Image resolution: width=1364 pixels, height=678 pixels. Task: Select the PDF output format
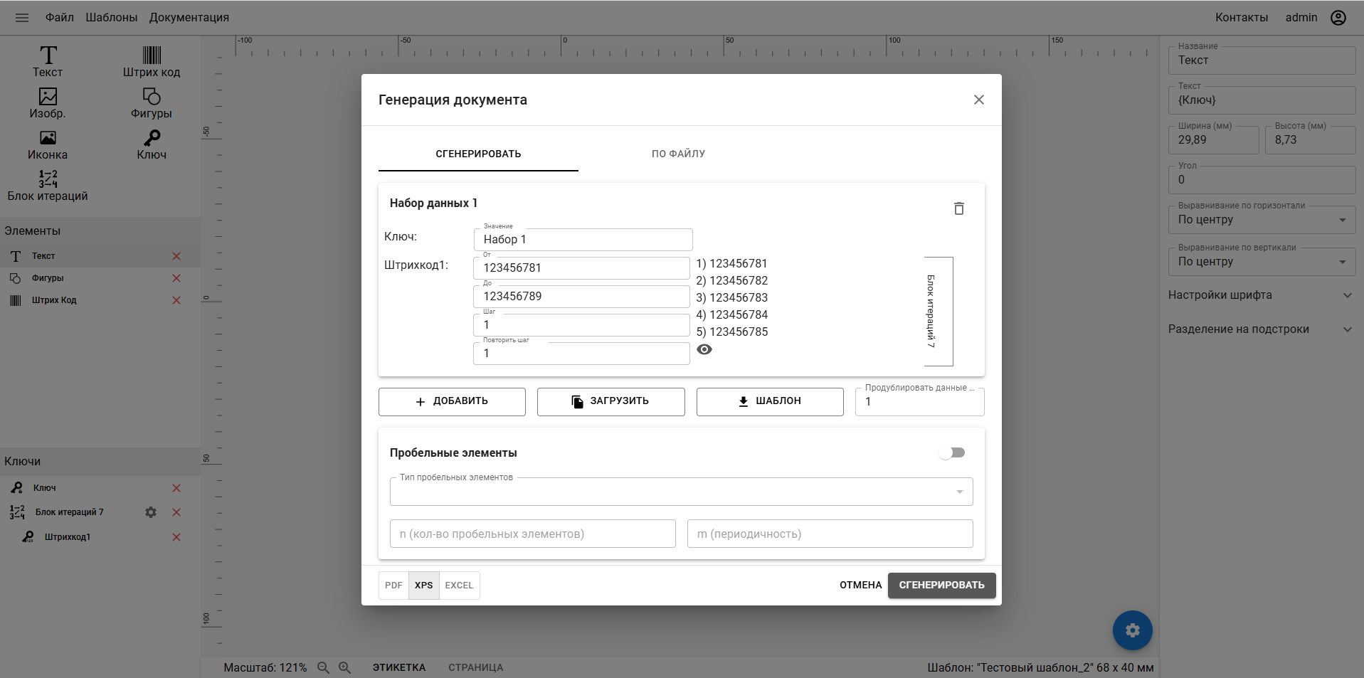point(393,586)
